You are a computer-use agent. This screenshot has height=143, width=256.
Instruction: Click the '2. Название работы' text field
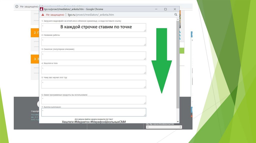pyautogui.click(x=94, y=42)
